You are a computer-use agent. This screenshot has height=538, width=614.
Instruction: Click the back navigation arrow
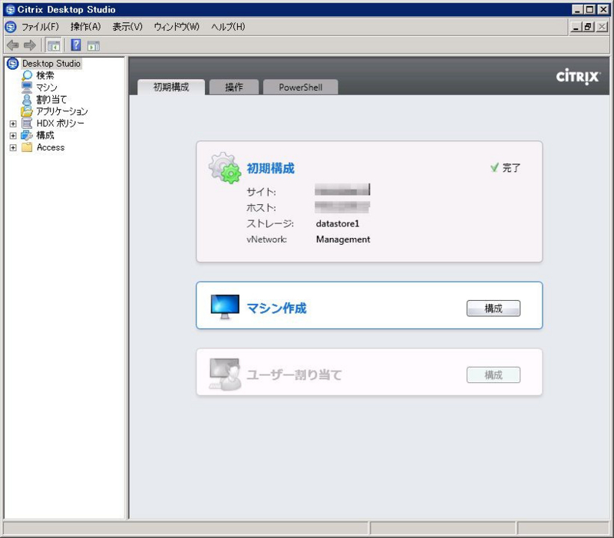(12, 45)
